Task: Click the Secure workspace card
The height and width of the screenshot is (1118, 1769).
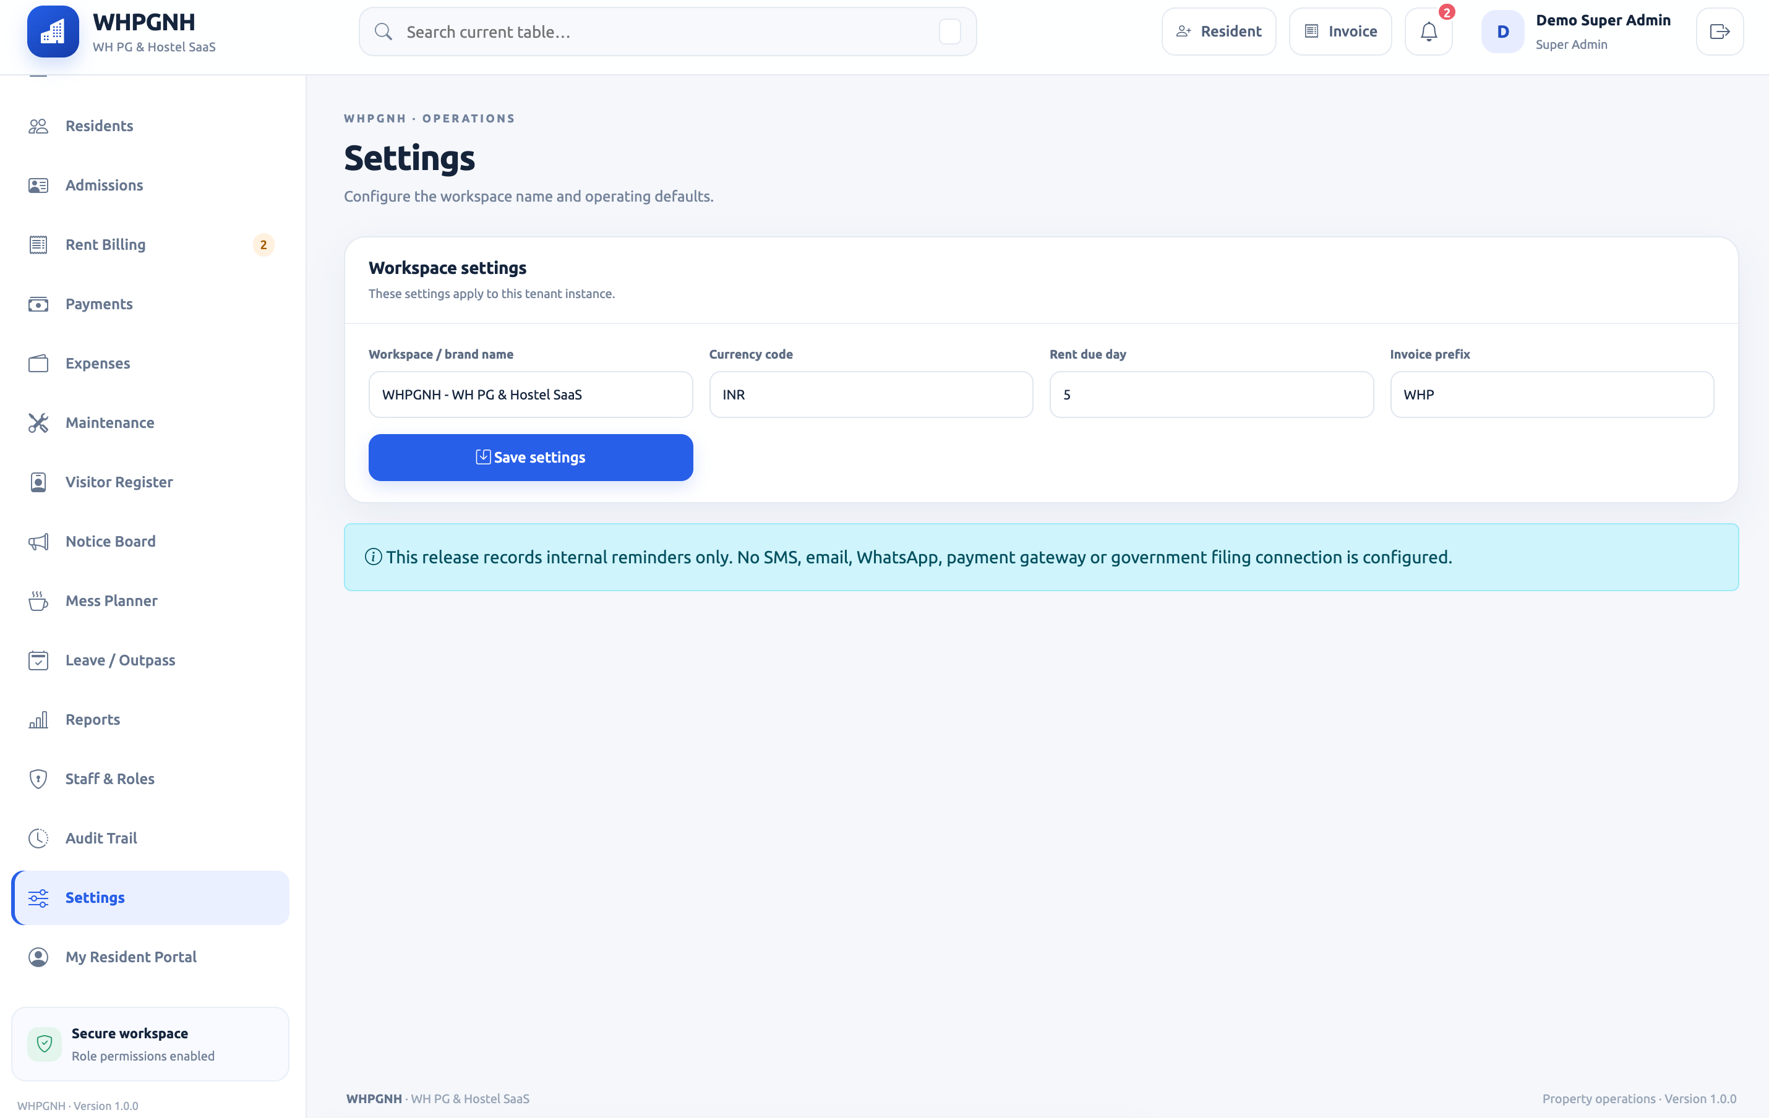Action: (x=150, y=1044)
